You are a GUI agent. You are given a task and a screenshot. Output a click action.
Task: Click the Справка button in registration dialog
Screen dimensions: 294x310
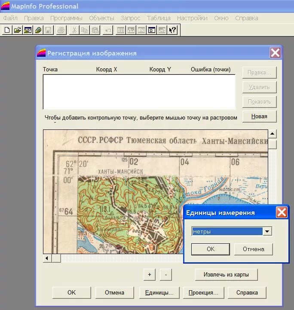247,293
